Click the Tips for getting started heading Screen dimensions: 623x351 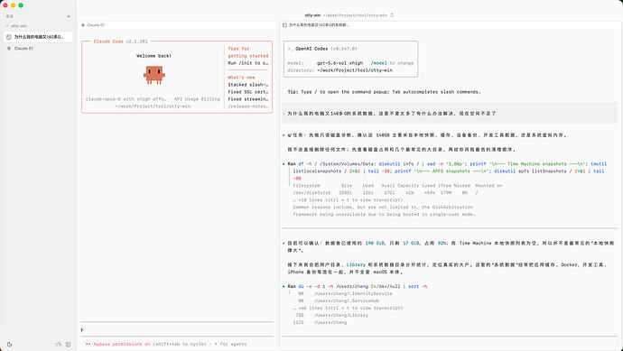pyautogui.click(x=248, y=52)
